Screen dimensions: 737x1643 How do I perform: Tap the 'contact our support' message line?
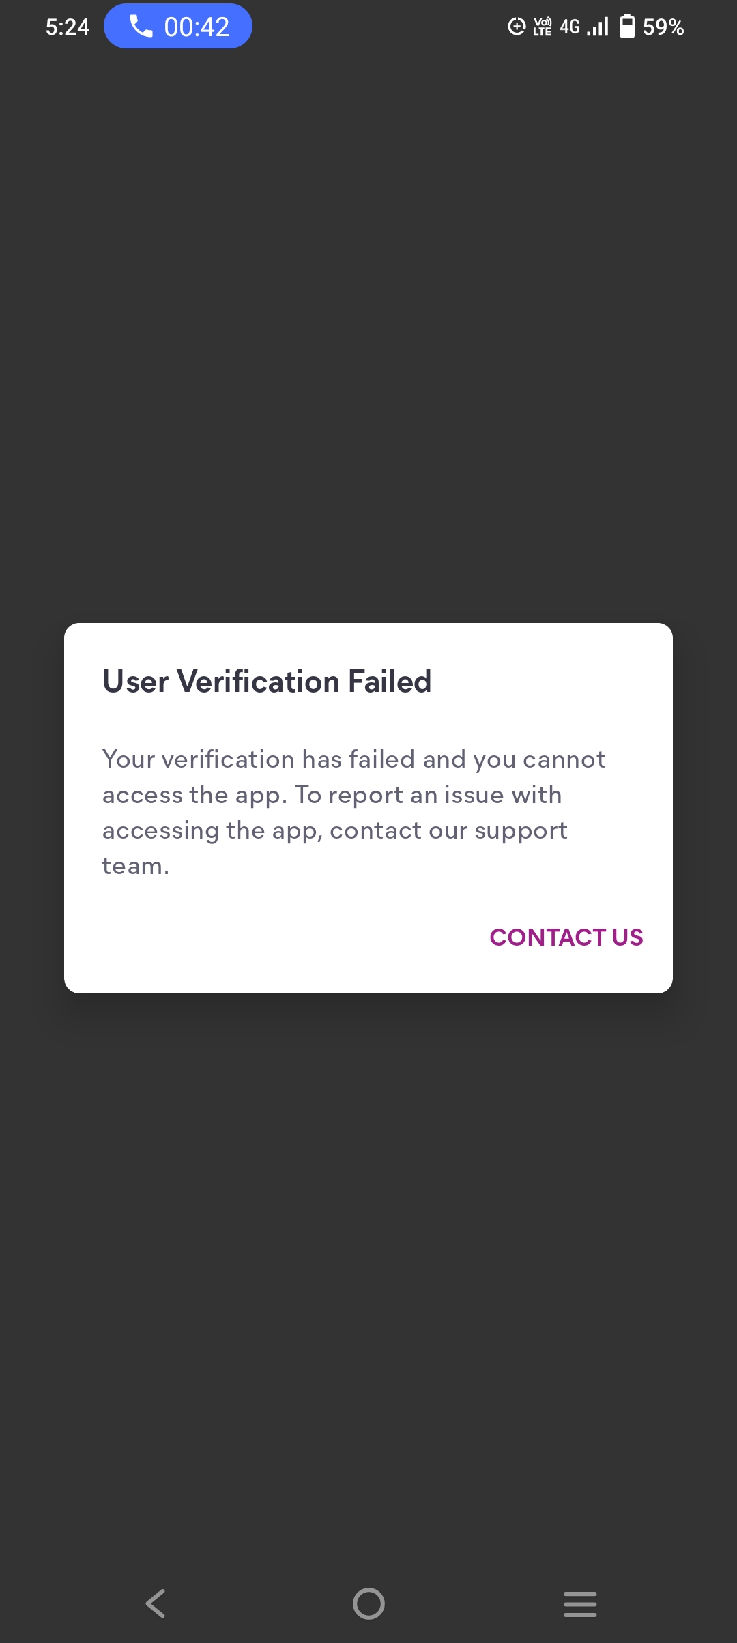point(334,830)
